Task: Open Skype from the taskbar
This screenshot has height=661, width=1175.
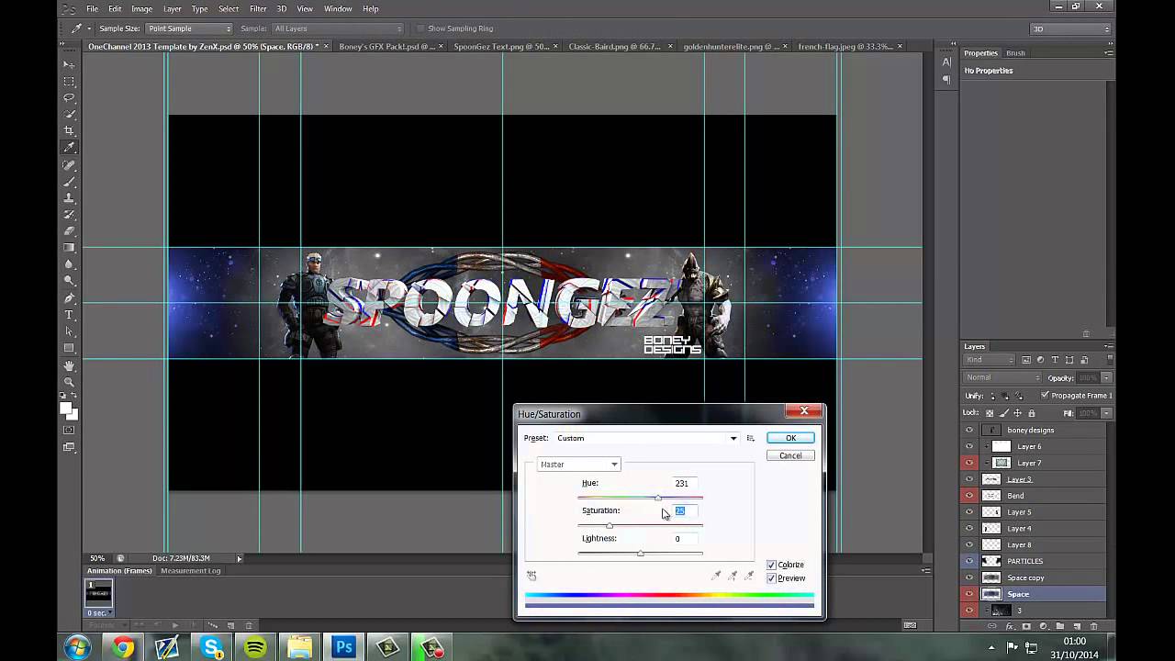Action: 211,647
